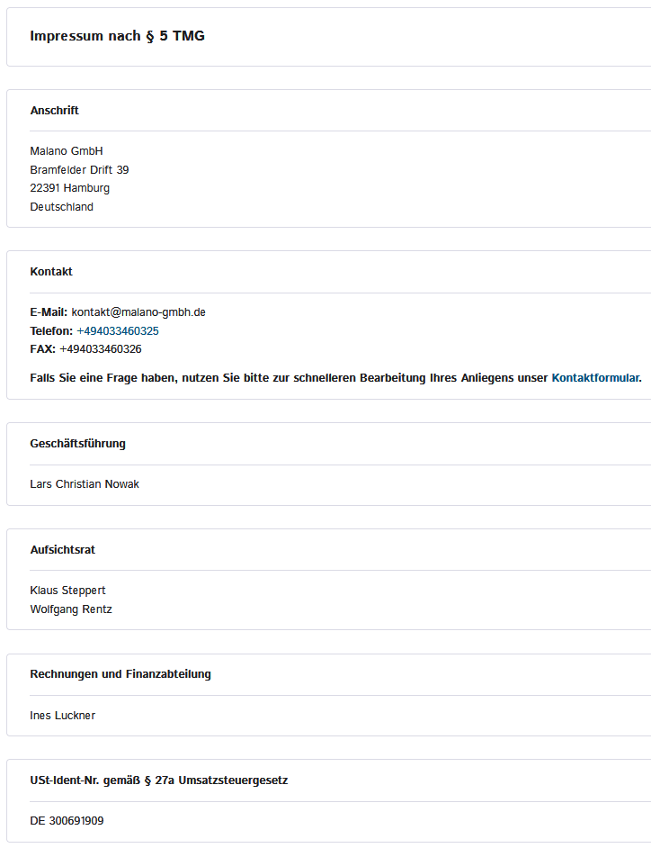Click the Kontakt section heading
Viewport: 651px width, 848px height.
51,272
